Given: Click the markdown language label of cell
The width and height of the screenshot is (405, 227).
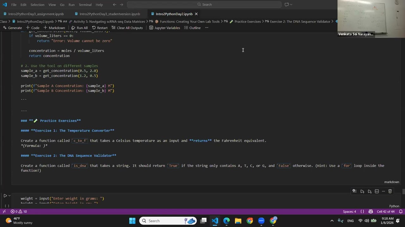Looking at the screenshot, I should tap(392, 182).
